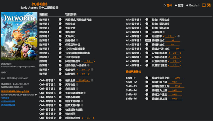Toggle 无敌模式/无视伤害判定 switch

point(61,20)
